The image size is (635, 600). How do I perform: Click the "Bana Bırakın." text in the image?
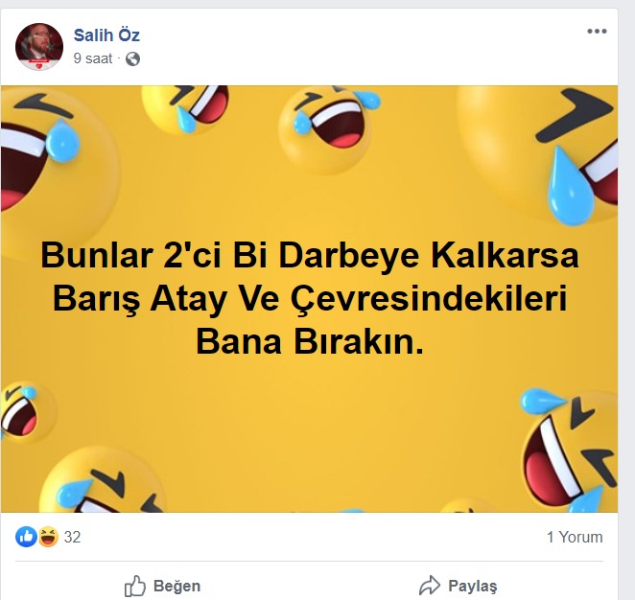pos(310,342)
